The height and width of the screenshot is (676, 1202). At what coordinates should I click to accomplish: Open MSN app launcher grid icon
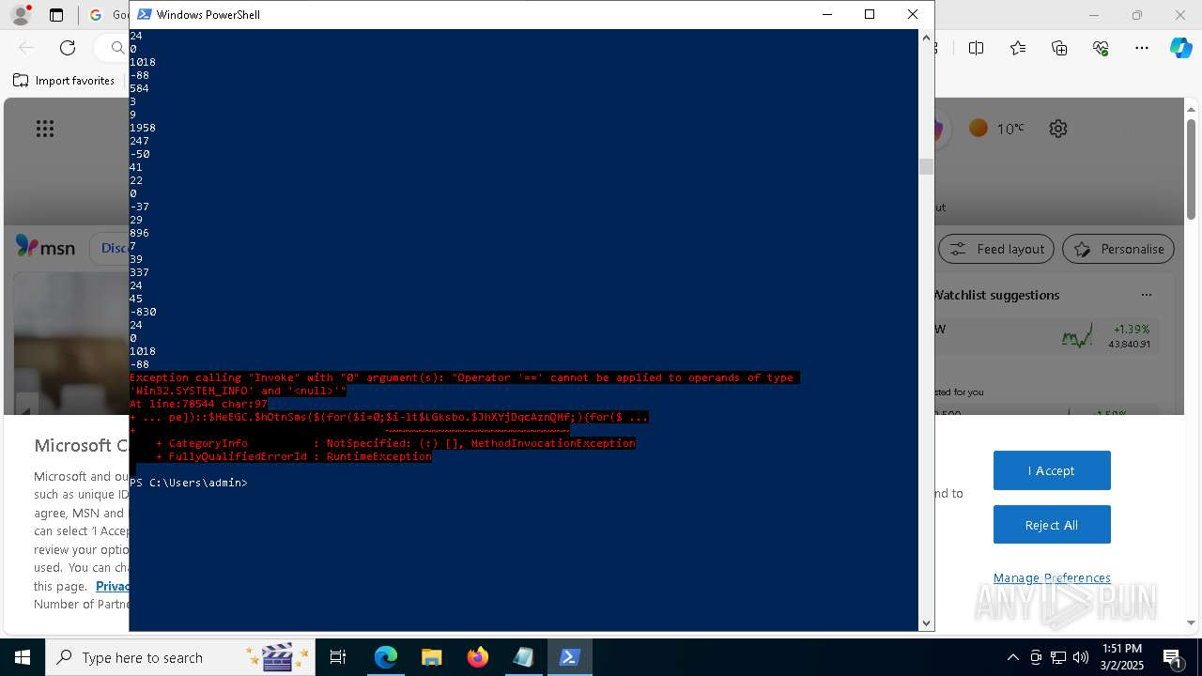tap(45, 129)
